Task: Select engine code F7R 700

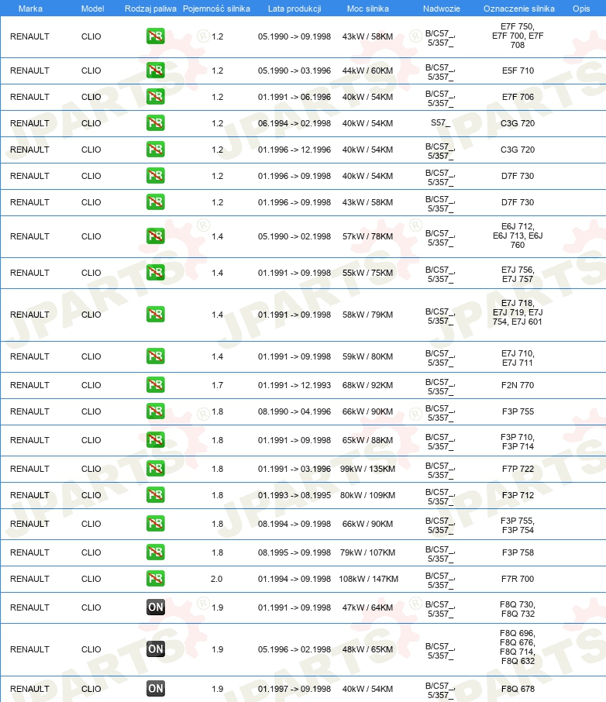Action: click(x=518, y=579)
